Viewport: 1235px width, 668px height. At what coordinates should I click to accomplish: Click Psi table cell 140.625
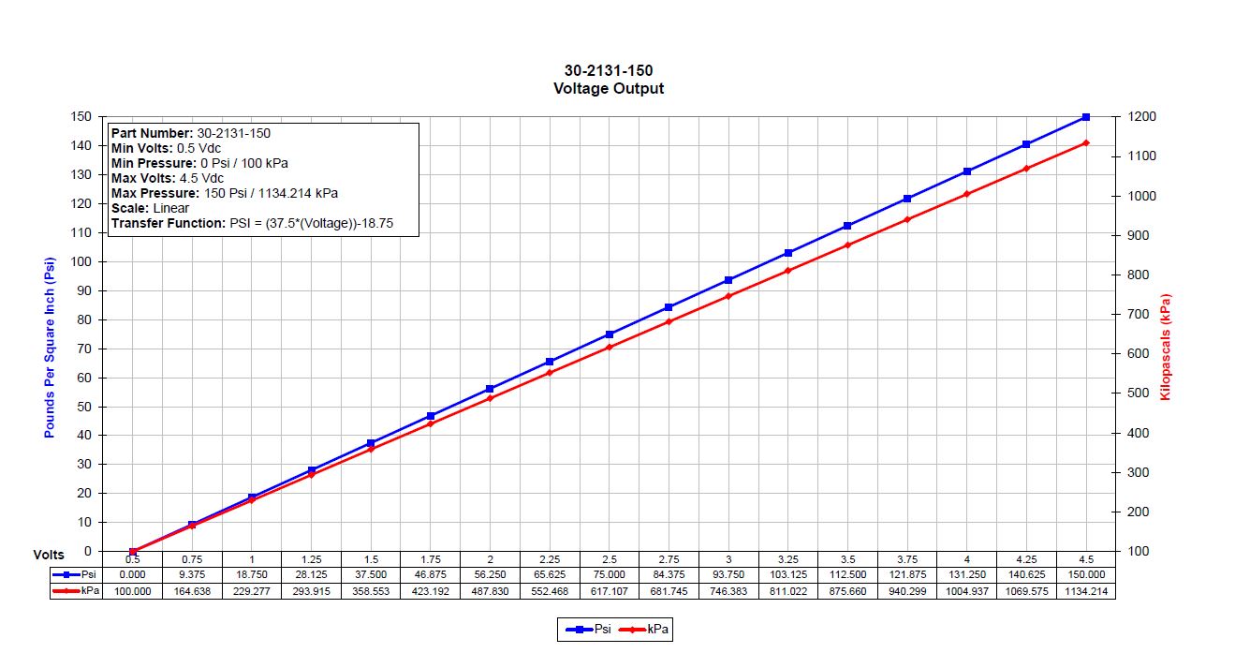1026,574
